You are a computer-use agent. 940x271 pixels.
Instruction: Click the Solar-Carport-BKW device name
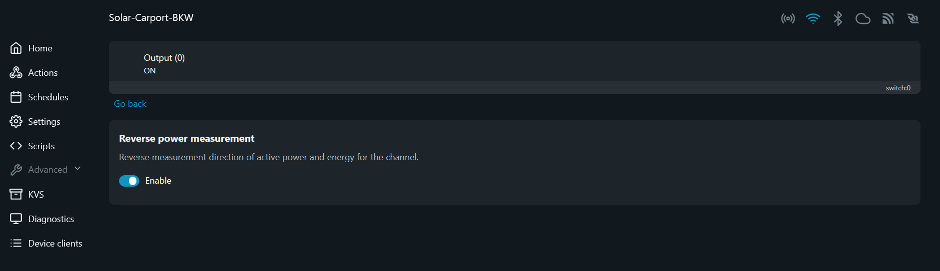click(151, 18)
